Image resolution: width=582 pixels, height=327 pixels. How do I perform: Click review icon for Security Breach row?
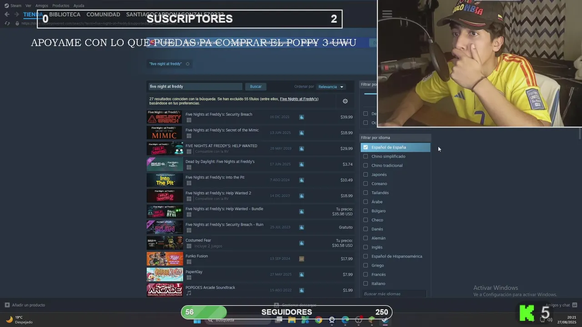pyautogui.click(x=301, y=117)
